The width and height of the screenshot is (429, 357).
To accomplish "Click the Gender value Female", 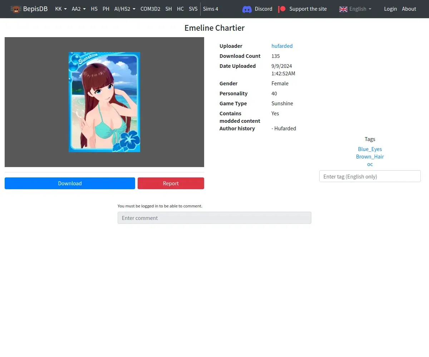I will pyautogui.click(x=280, y=84).
